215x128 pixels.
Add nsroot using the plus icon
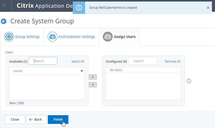tap(82, 71)
